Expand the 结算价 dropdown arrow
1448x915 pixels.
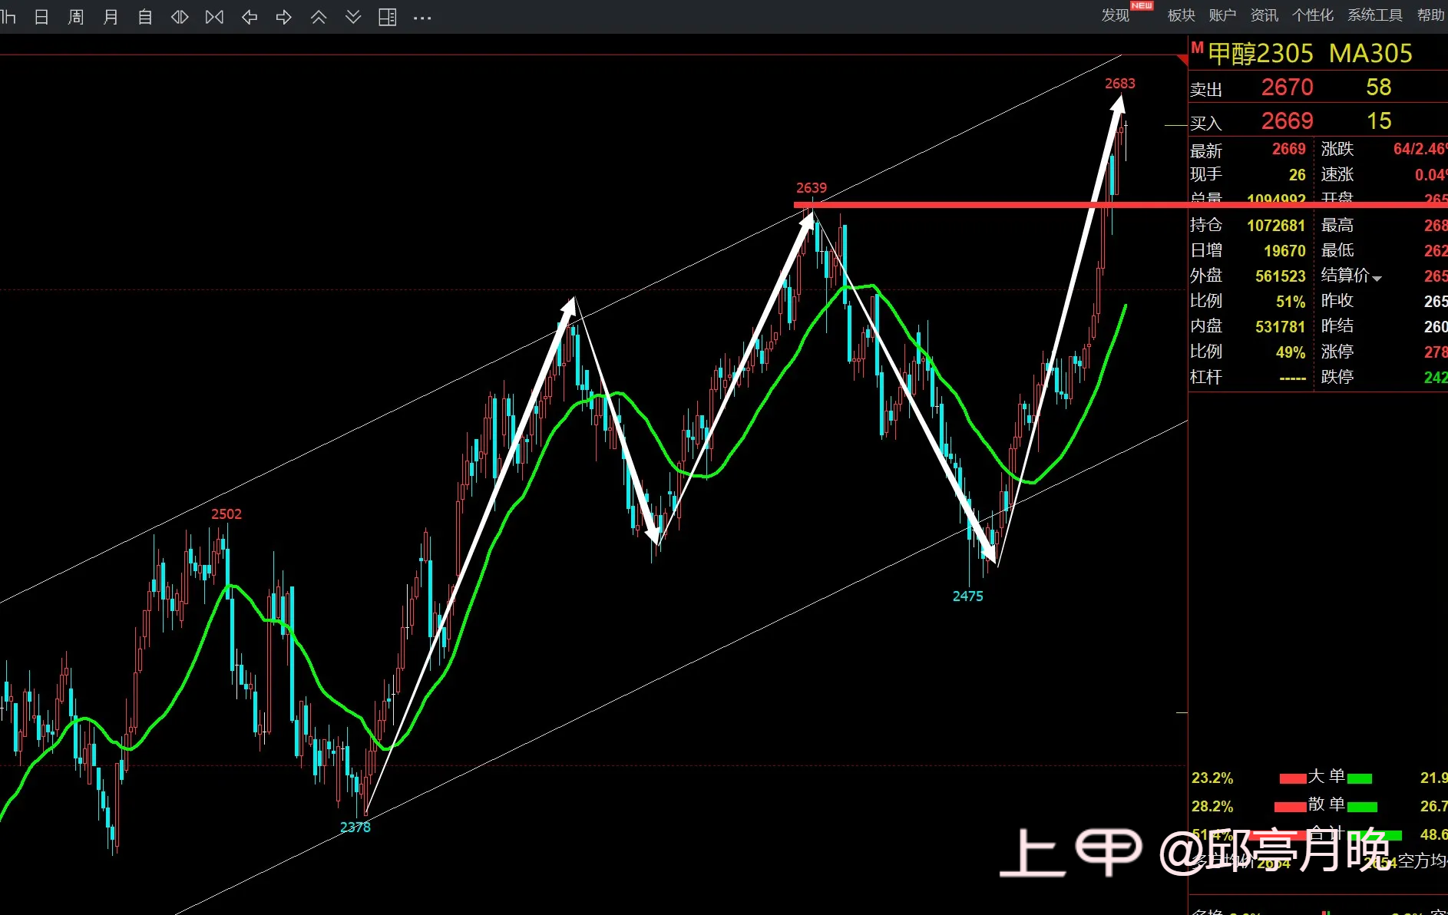point(1377,279)
